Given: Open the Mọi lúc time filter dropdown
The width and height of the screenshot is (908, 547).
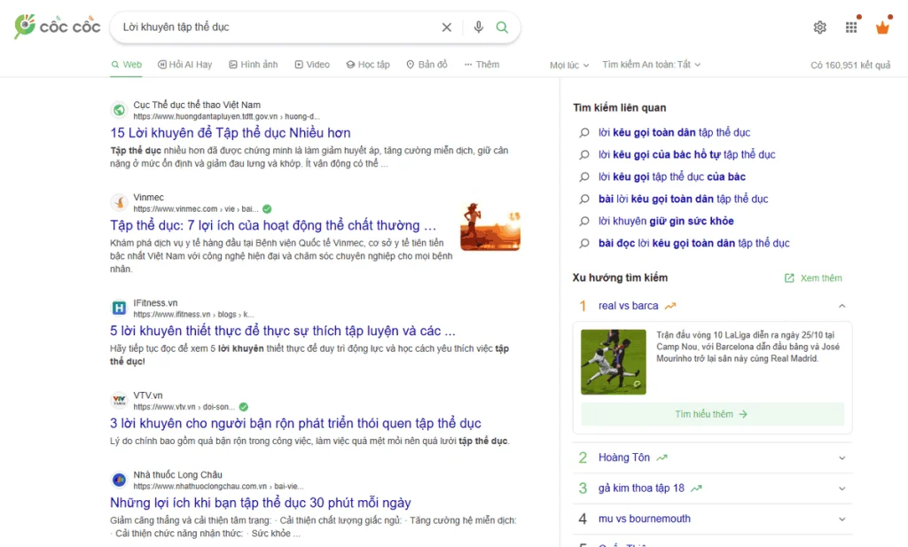Looking at the screenshot, I should coord(569,65).
